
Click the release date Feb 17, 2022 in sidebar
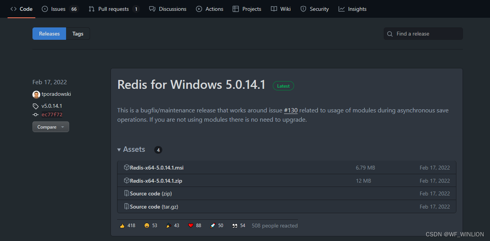49,82
